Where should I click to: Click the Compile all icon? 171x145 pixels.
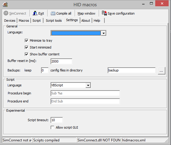coord(53,13)
